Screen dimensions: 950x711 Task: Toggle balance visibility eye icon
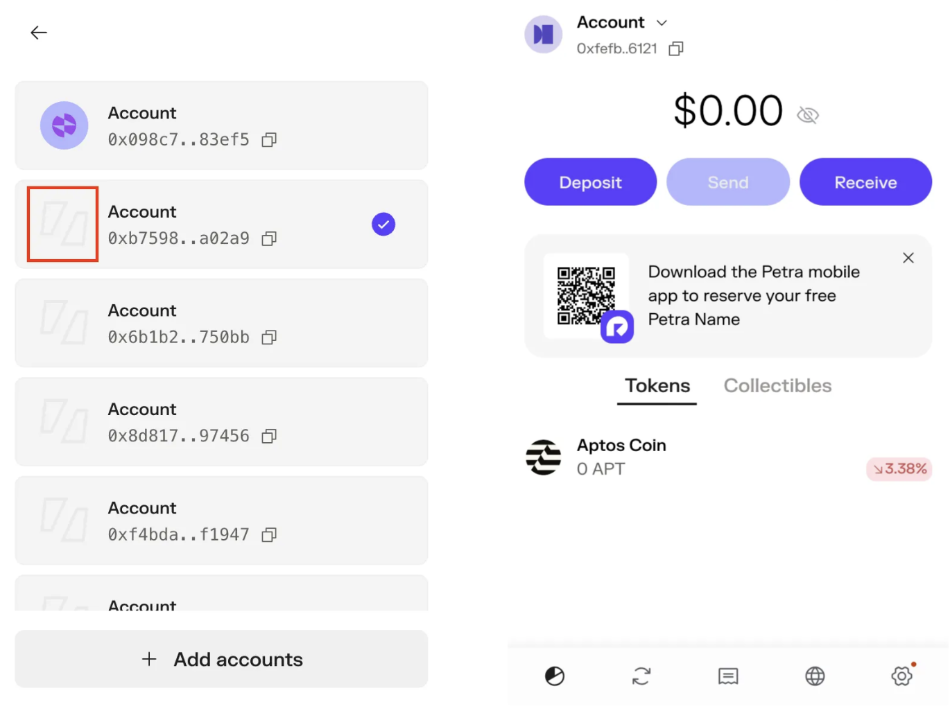click(x=808, y=115)
